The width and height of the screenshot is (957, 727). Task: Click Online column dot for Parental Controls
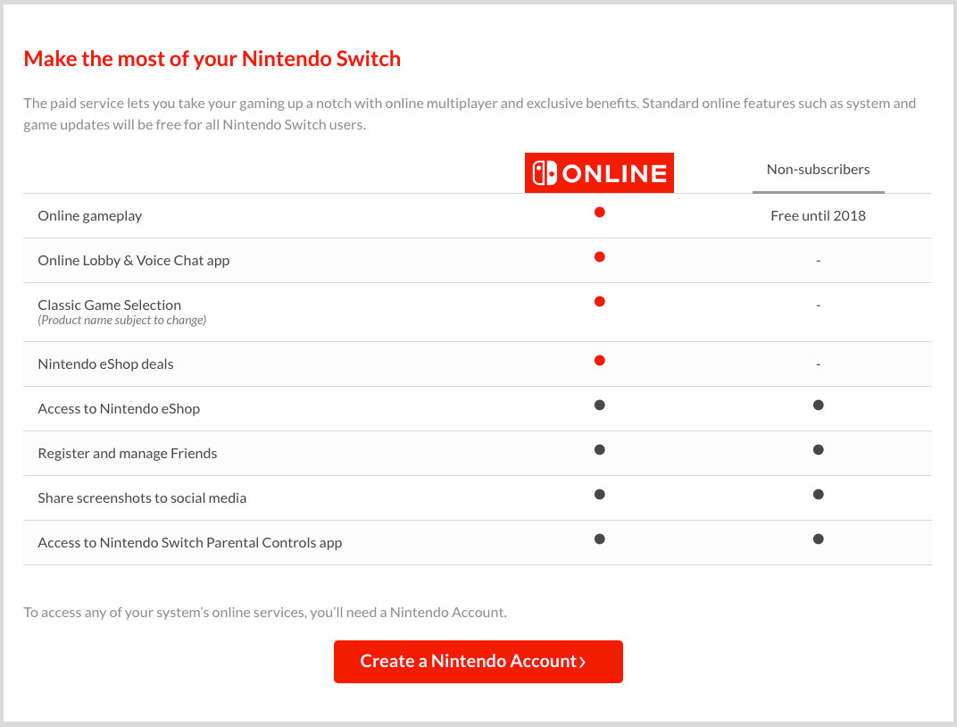click(x=600, y=539)
